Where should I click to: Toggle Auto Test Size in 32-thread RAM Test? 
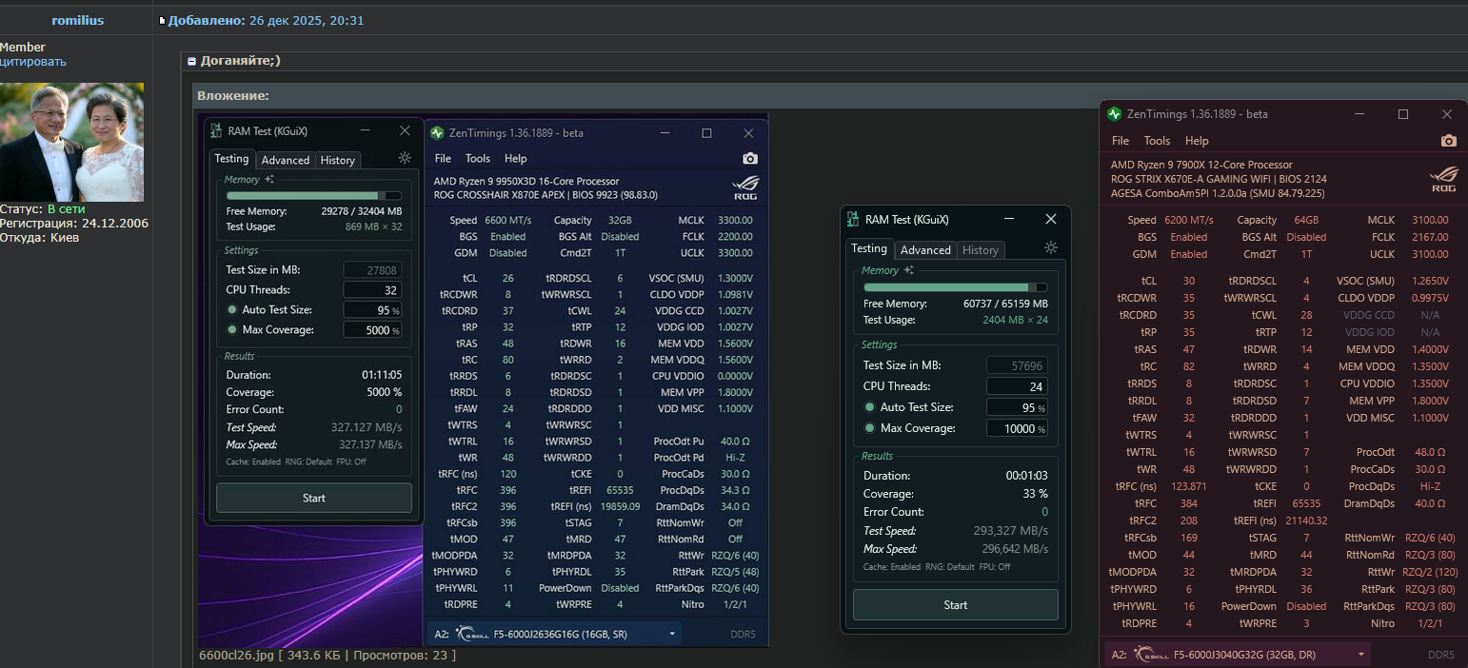[232, 310]
